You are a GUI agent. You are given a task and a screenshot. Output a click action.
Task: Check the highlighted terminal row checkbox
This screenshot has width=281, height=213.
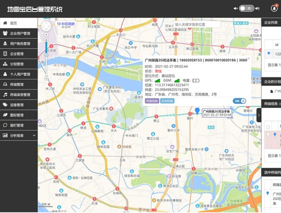(x=268, y=134)
